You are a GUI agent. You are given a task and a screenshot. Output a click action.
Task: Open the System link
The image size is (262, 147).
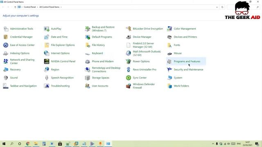coord(178,78)
